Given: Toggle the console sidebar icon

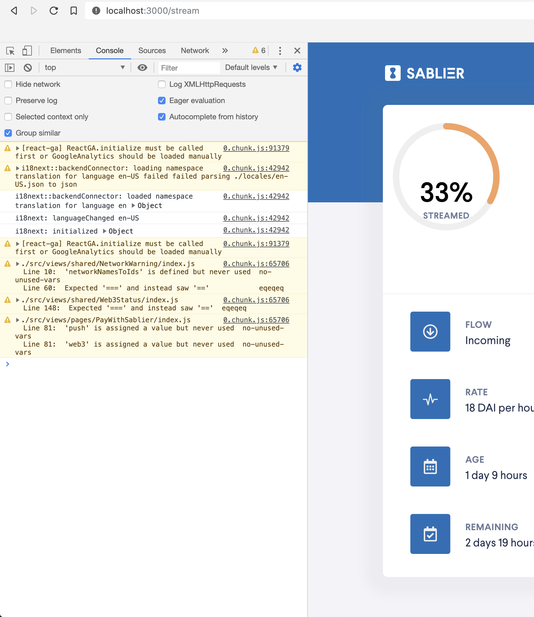Looking at the screenshot, I should pyautogui.click(x=10, y=67).
